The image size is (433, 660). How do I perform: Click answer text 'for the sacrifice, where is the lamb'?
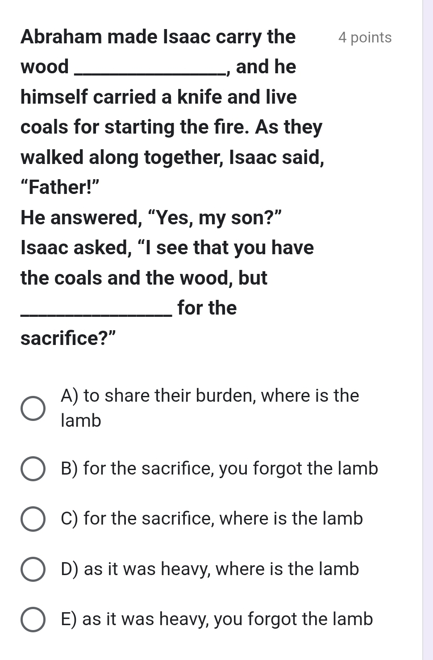point(212,518)
